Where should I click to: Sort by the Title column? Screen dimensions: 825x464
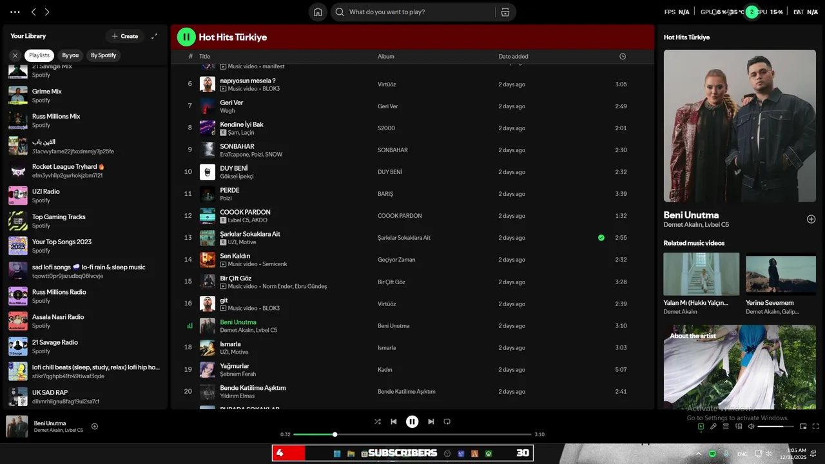(204, 57)
